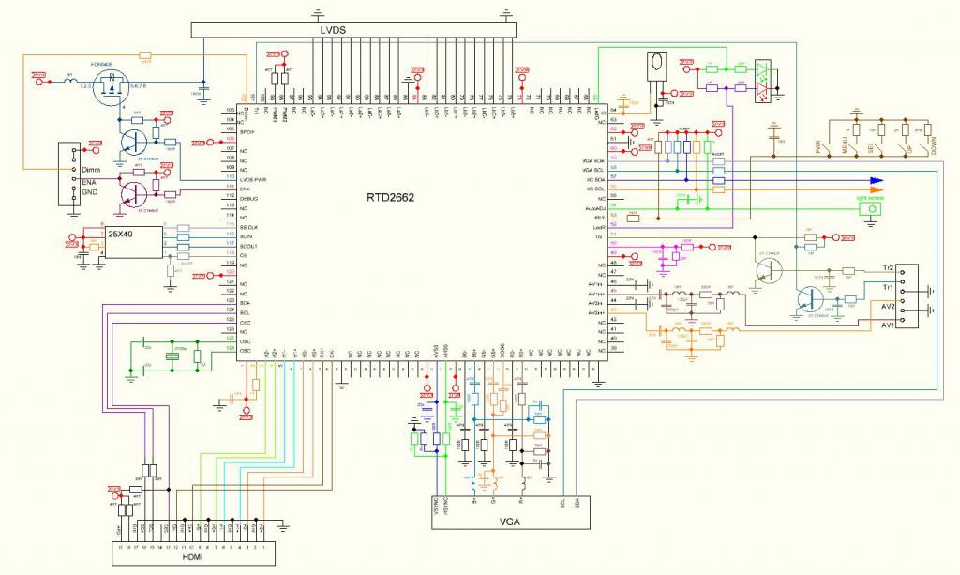Click the IIC SCL pin label
This screenshot has height=575, width=960.
[x=595, y=189]
